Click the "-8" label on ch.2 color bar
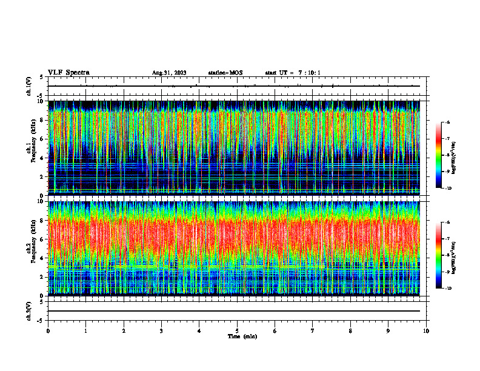Image resolution: width=480 pixels, height=371 pixels. (447, 255)
